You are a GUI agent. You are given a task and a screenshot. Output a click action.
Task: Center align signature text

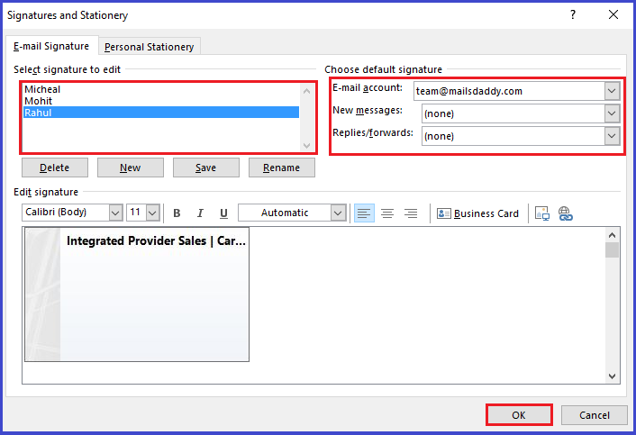coord(387,213)
